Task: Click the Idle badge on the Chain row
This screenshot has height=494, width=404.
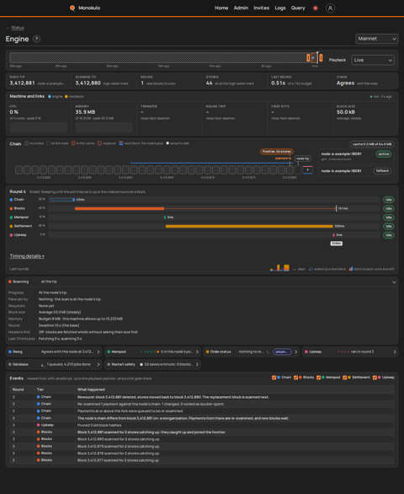Action: [389, 200]
